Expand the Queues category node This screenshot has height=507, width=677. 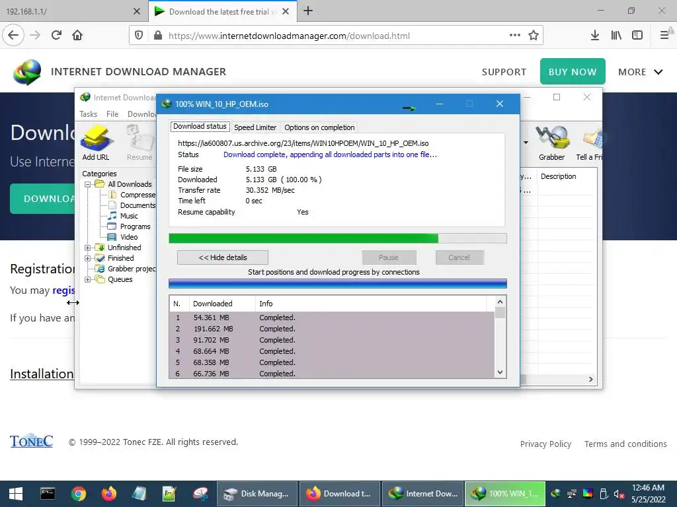87,279
